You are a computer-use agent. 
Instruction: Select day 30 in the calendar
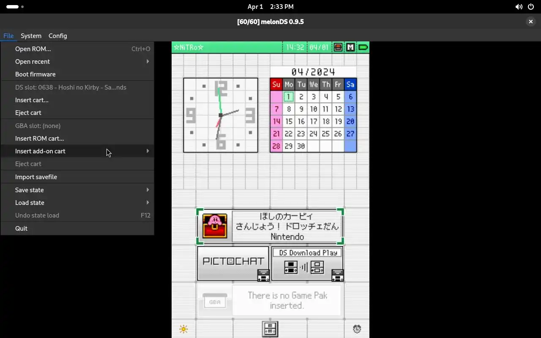click(301, 146)
